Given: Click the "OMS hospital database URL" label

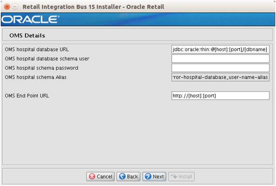Looking at the screenshot, I should tap(37, 49).
